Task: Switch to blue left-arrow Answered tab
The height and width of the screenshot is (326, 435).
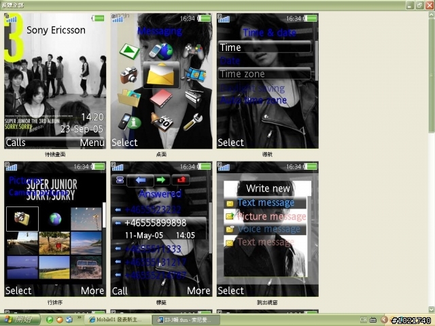Action: pos(141,181)
